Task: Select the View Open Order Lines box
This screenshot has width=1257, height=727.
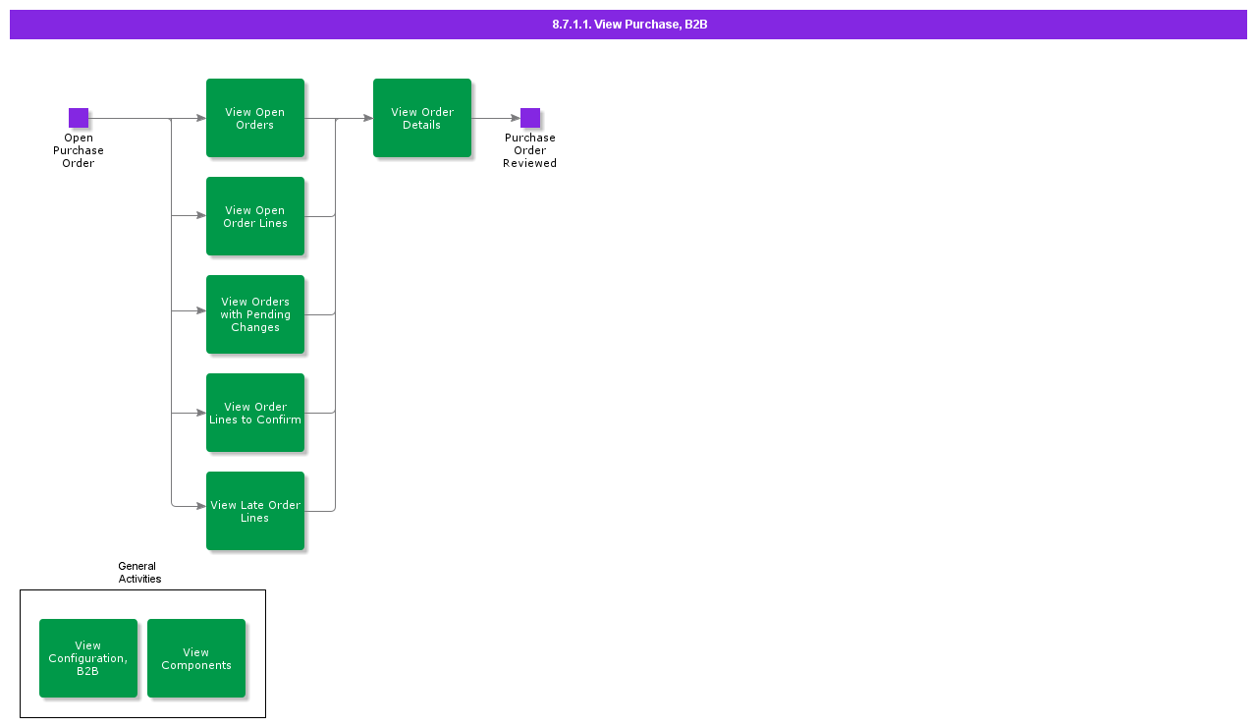Action: (255, 216)
